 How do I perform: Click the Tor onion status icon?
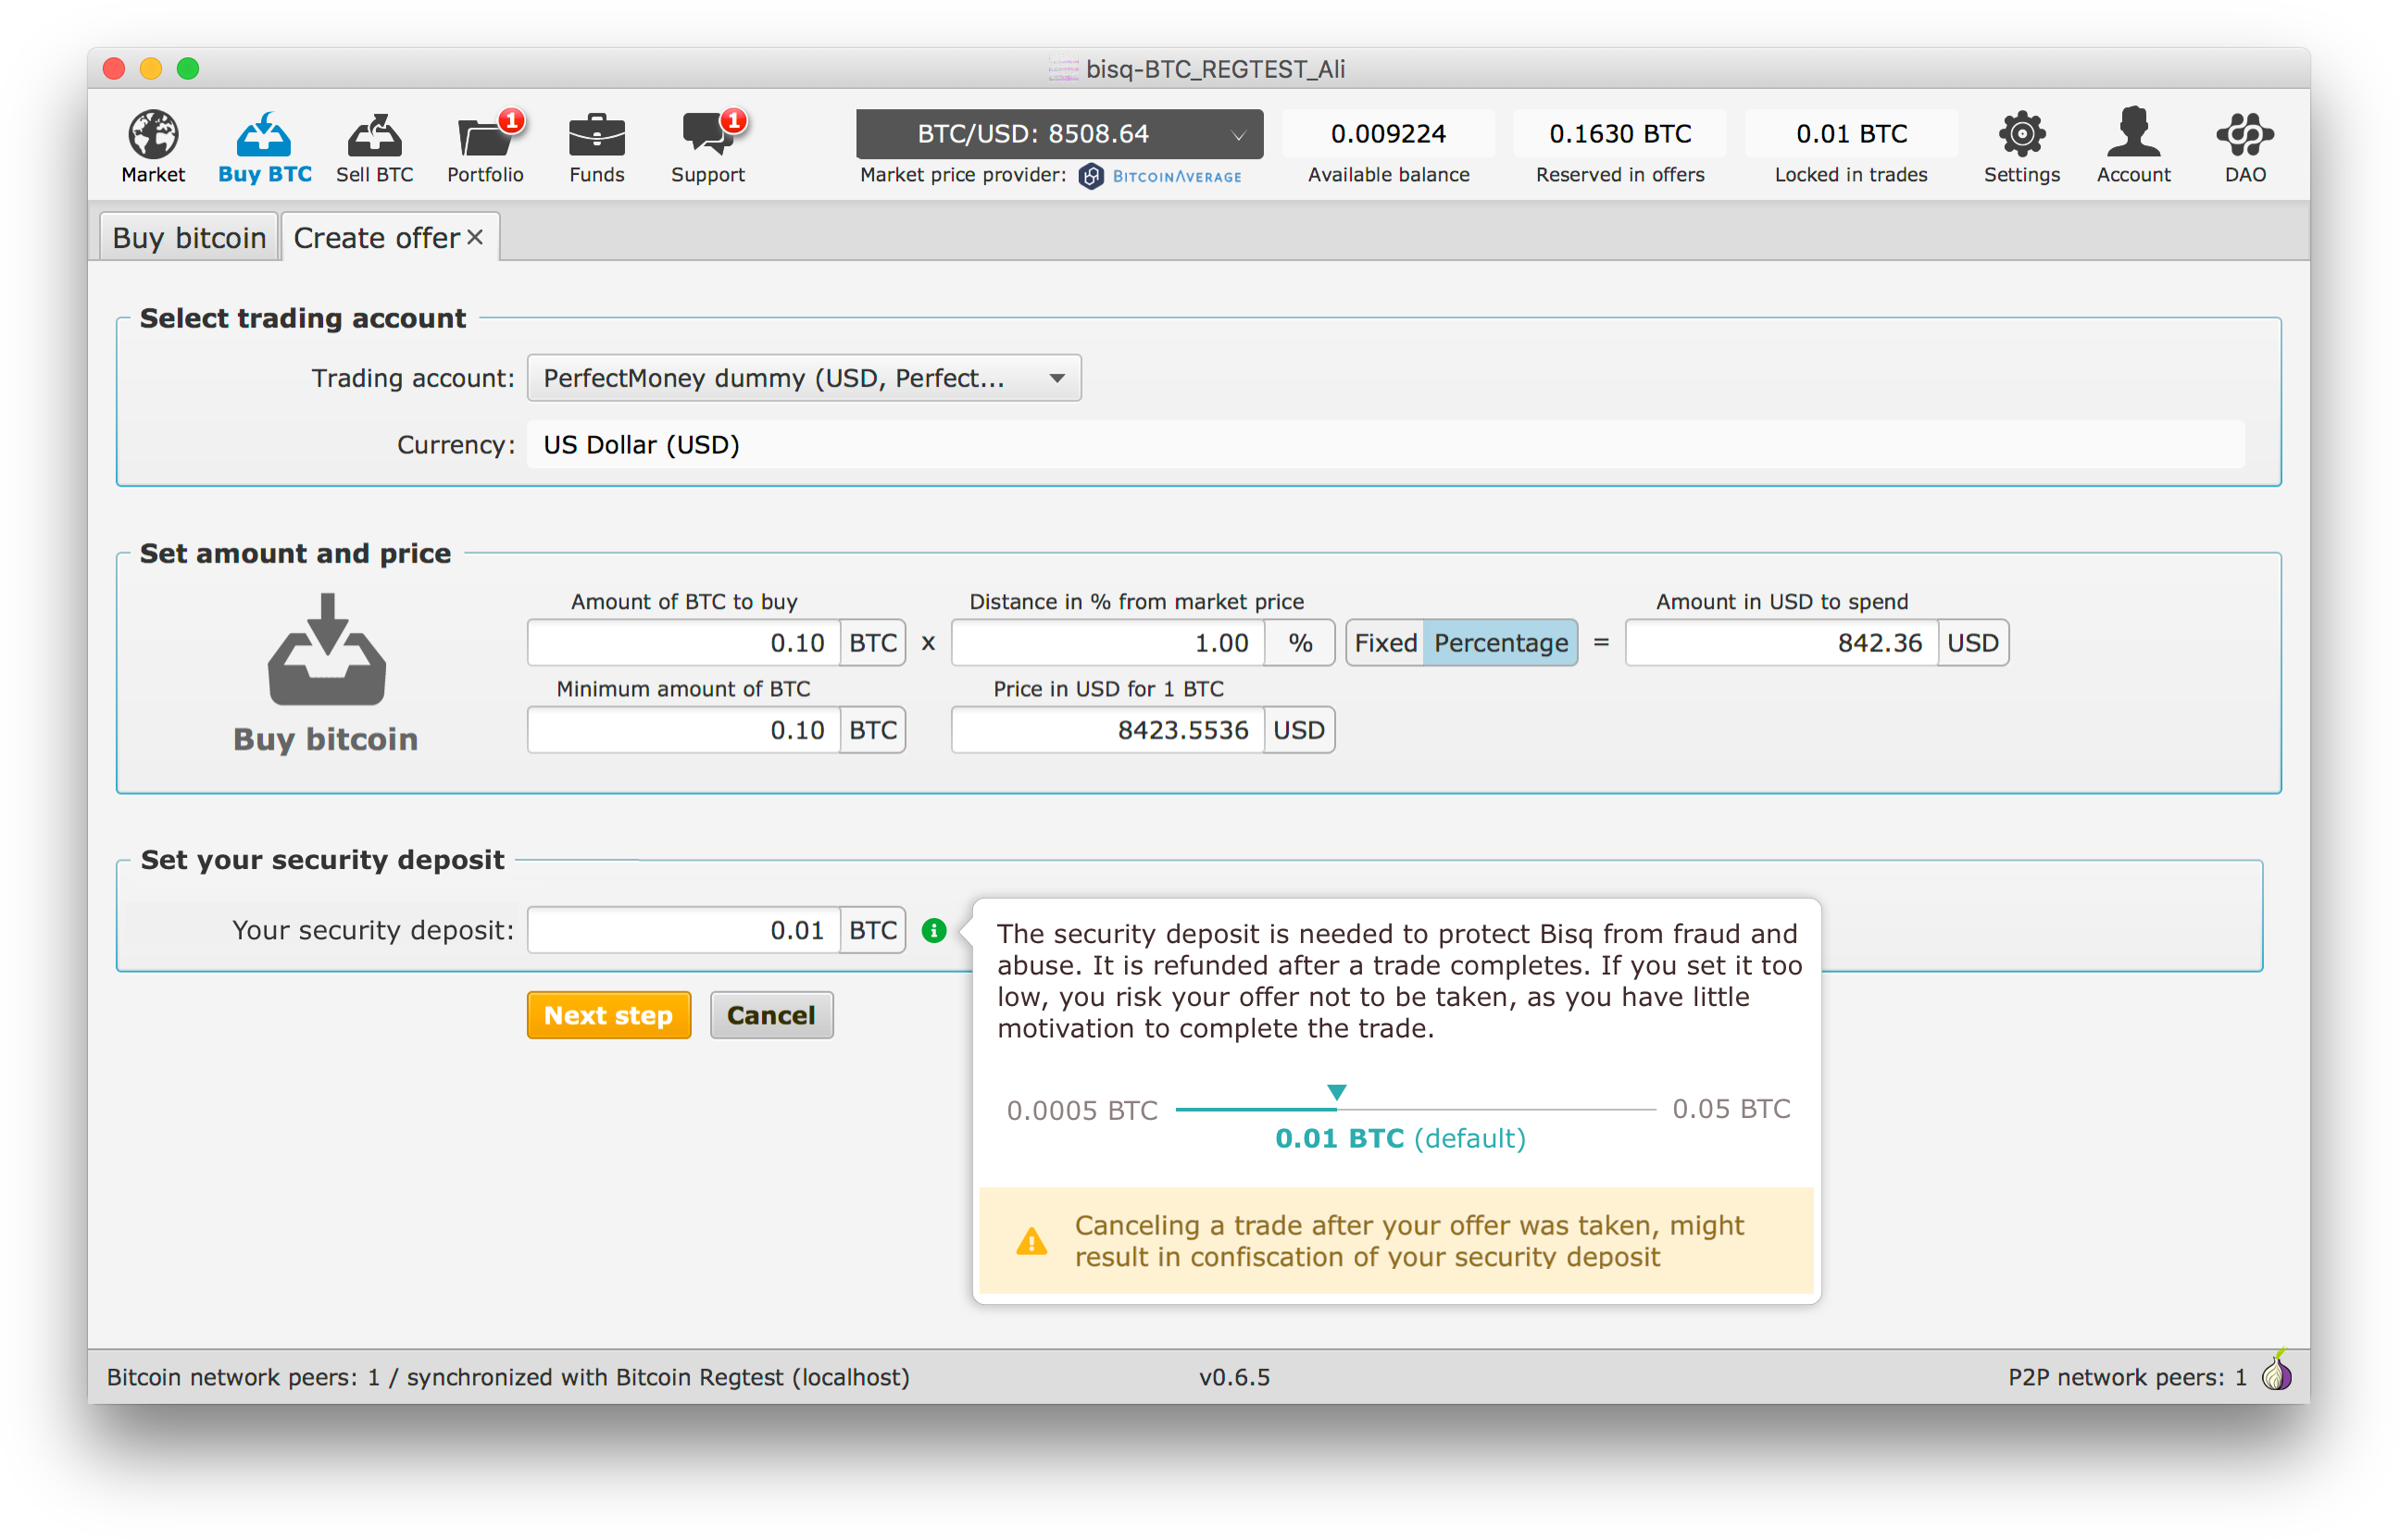coord(2277,1374)
